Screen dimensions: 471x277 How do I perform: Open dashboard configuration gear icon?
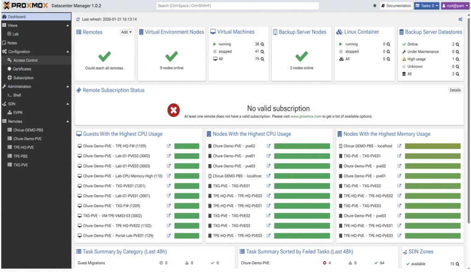(x=460, y=20)
